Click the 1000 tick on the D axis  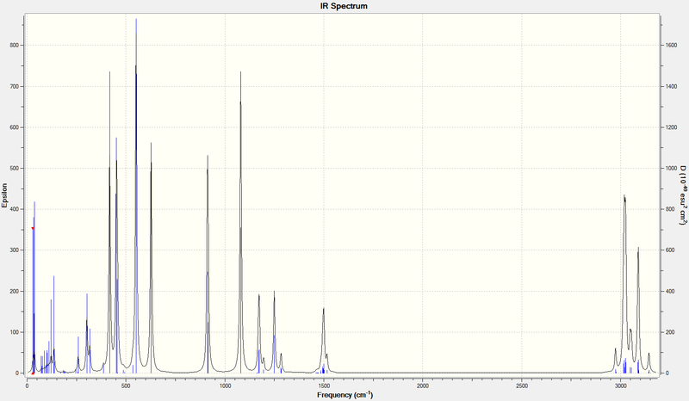pyautogui.click(x=671, y=168)
